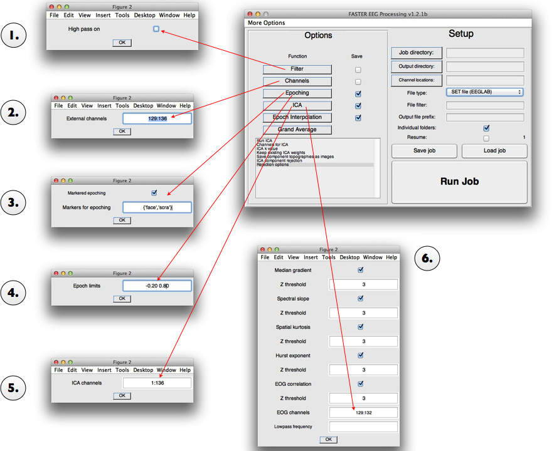Enable the High pass on checkbox

(156, 29)
